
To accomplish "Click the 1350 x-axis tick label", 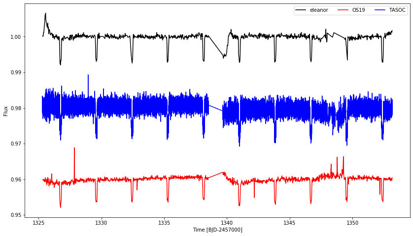I will (352, 223).
